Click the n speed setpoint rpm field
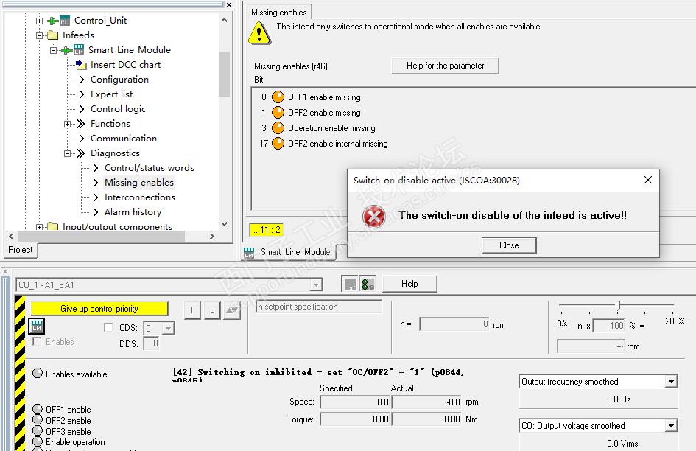696x451 pixels. [454, 324]
